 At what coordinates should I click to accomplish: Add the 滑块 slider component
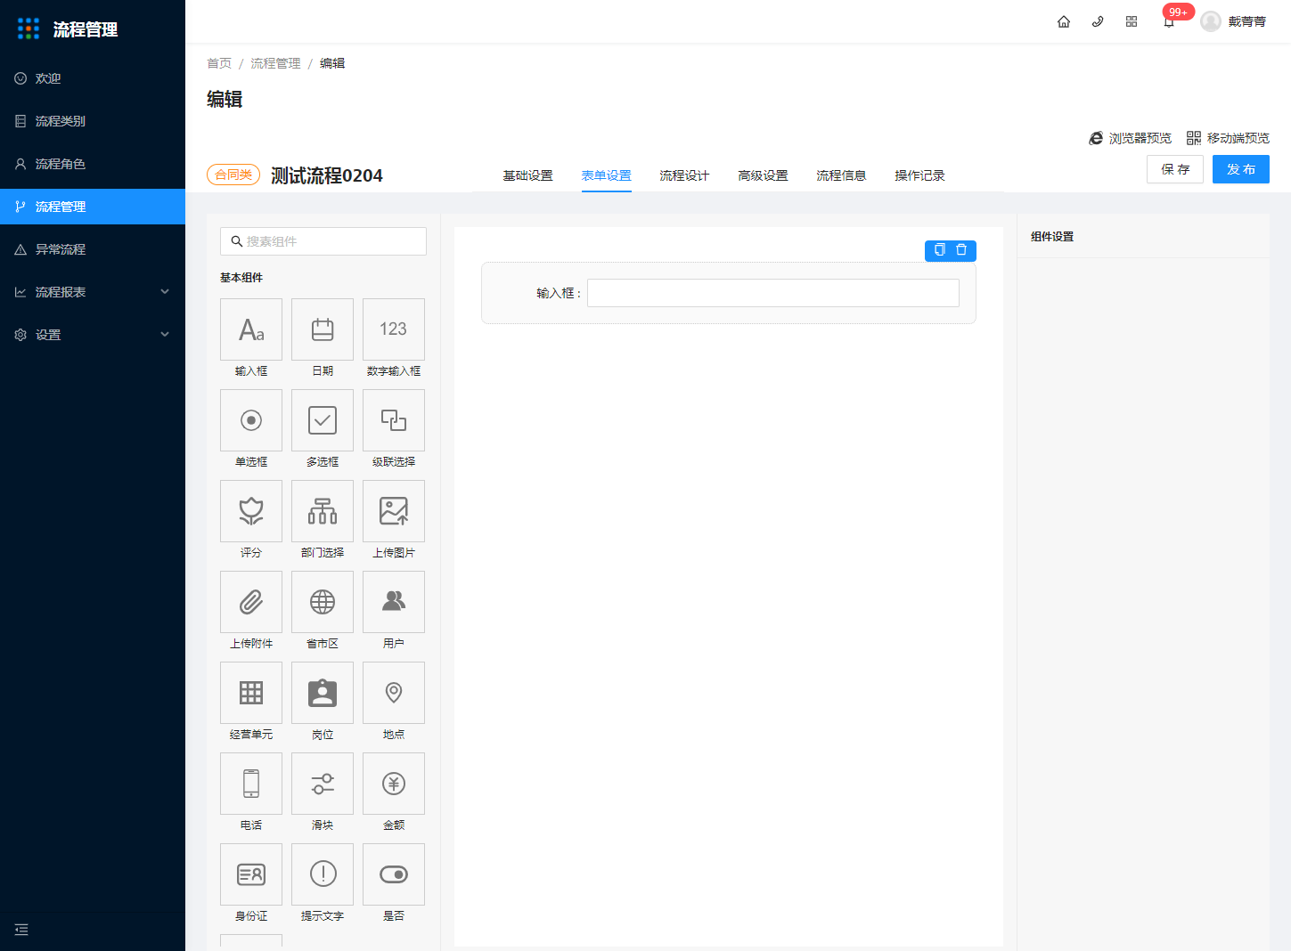pos(323,784)
